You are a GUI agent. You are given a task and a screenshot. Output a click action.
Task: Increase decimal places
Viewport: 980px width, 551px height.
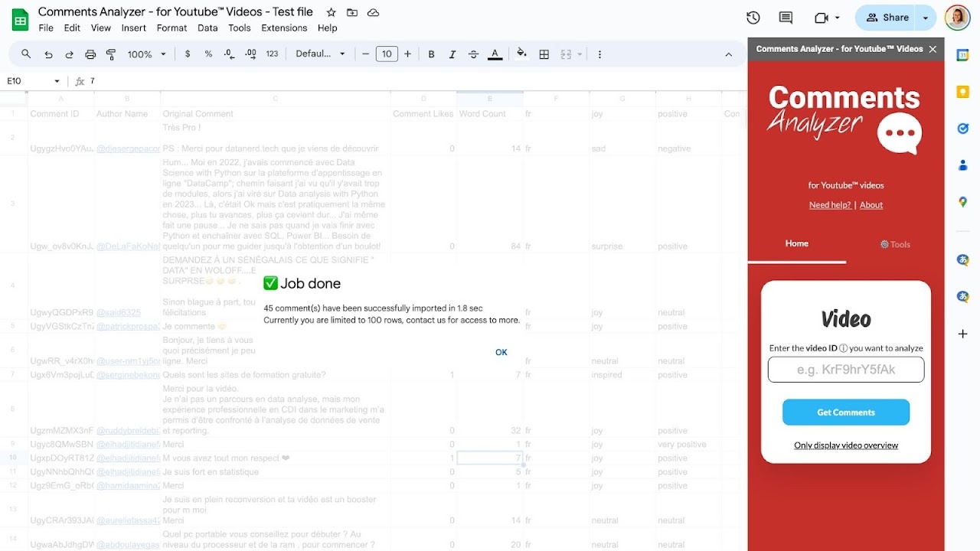pyautogui.click(x=250, y=54)
